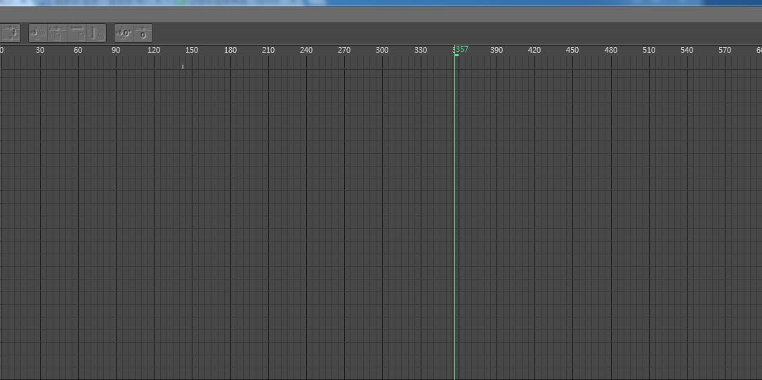
Task: Click frame 390 on the time ruler
Action: coord(497,50)
